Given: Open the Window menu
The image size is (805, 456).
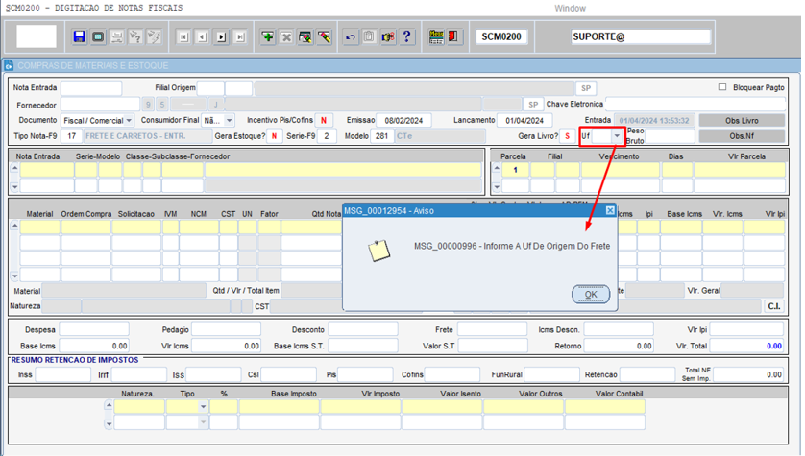Looking at the screenshot, I should 570,9.
